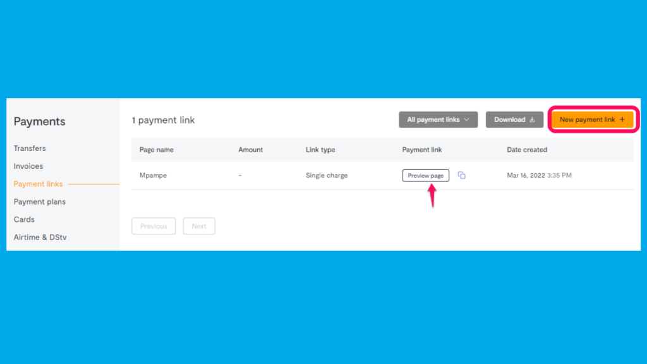Open Airtime & DStv in sidebar

coord(40,238)
